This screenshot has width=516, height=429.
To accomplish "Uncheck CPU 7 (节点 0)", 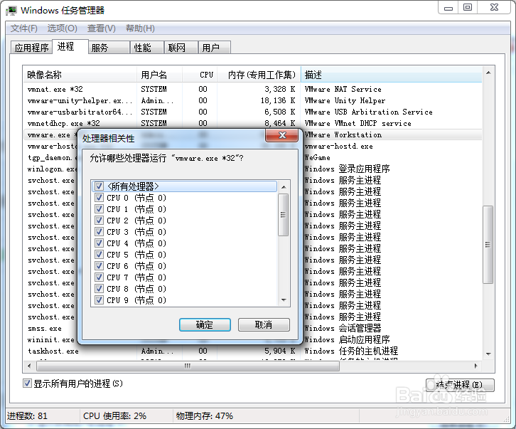I will (x=99, y=277).
